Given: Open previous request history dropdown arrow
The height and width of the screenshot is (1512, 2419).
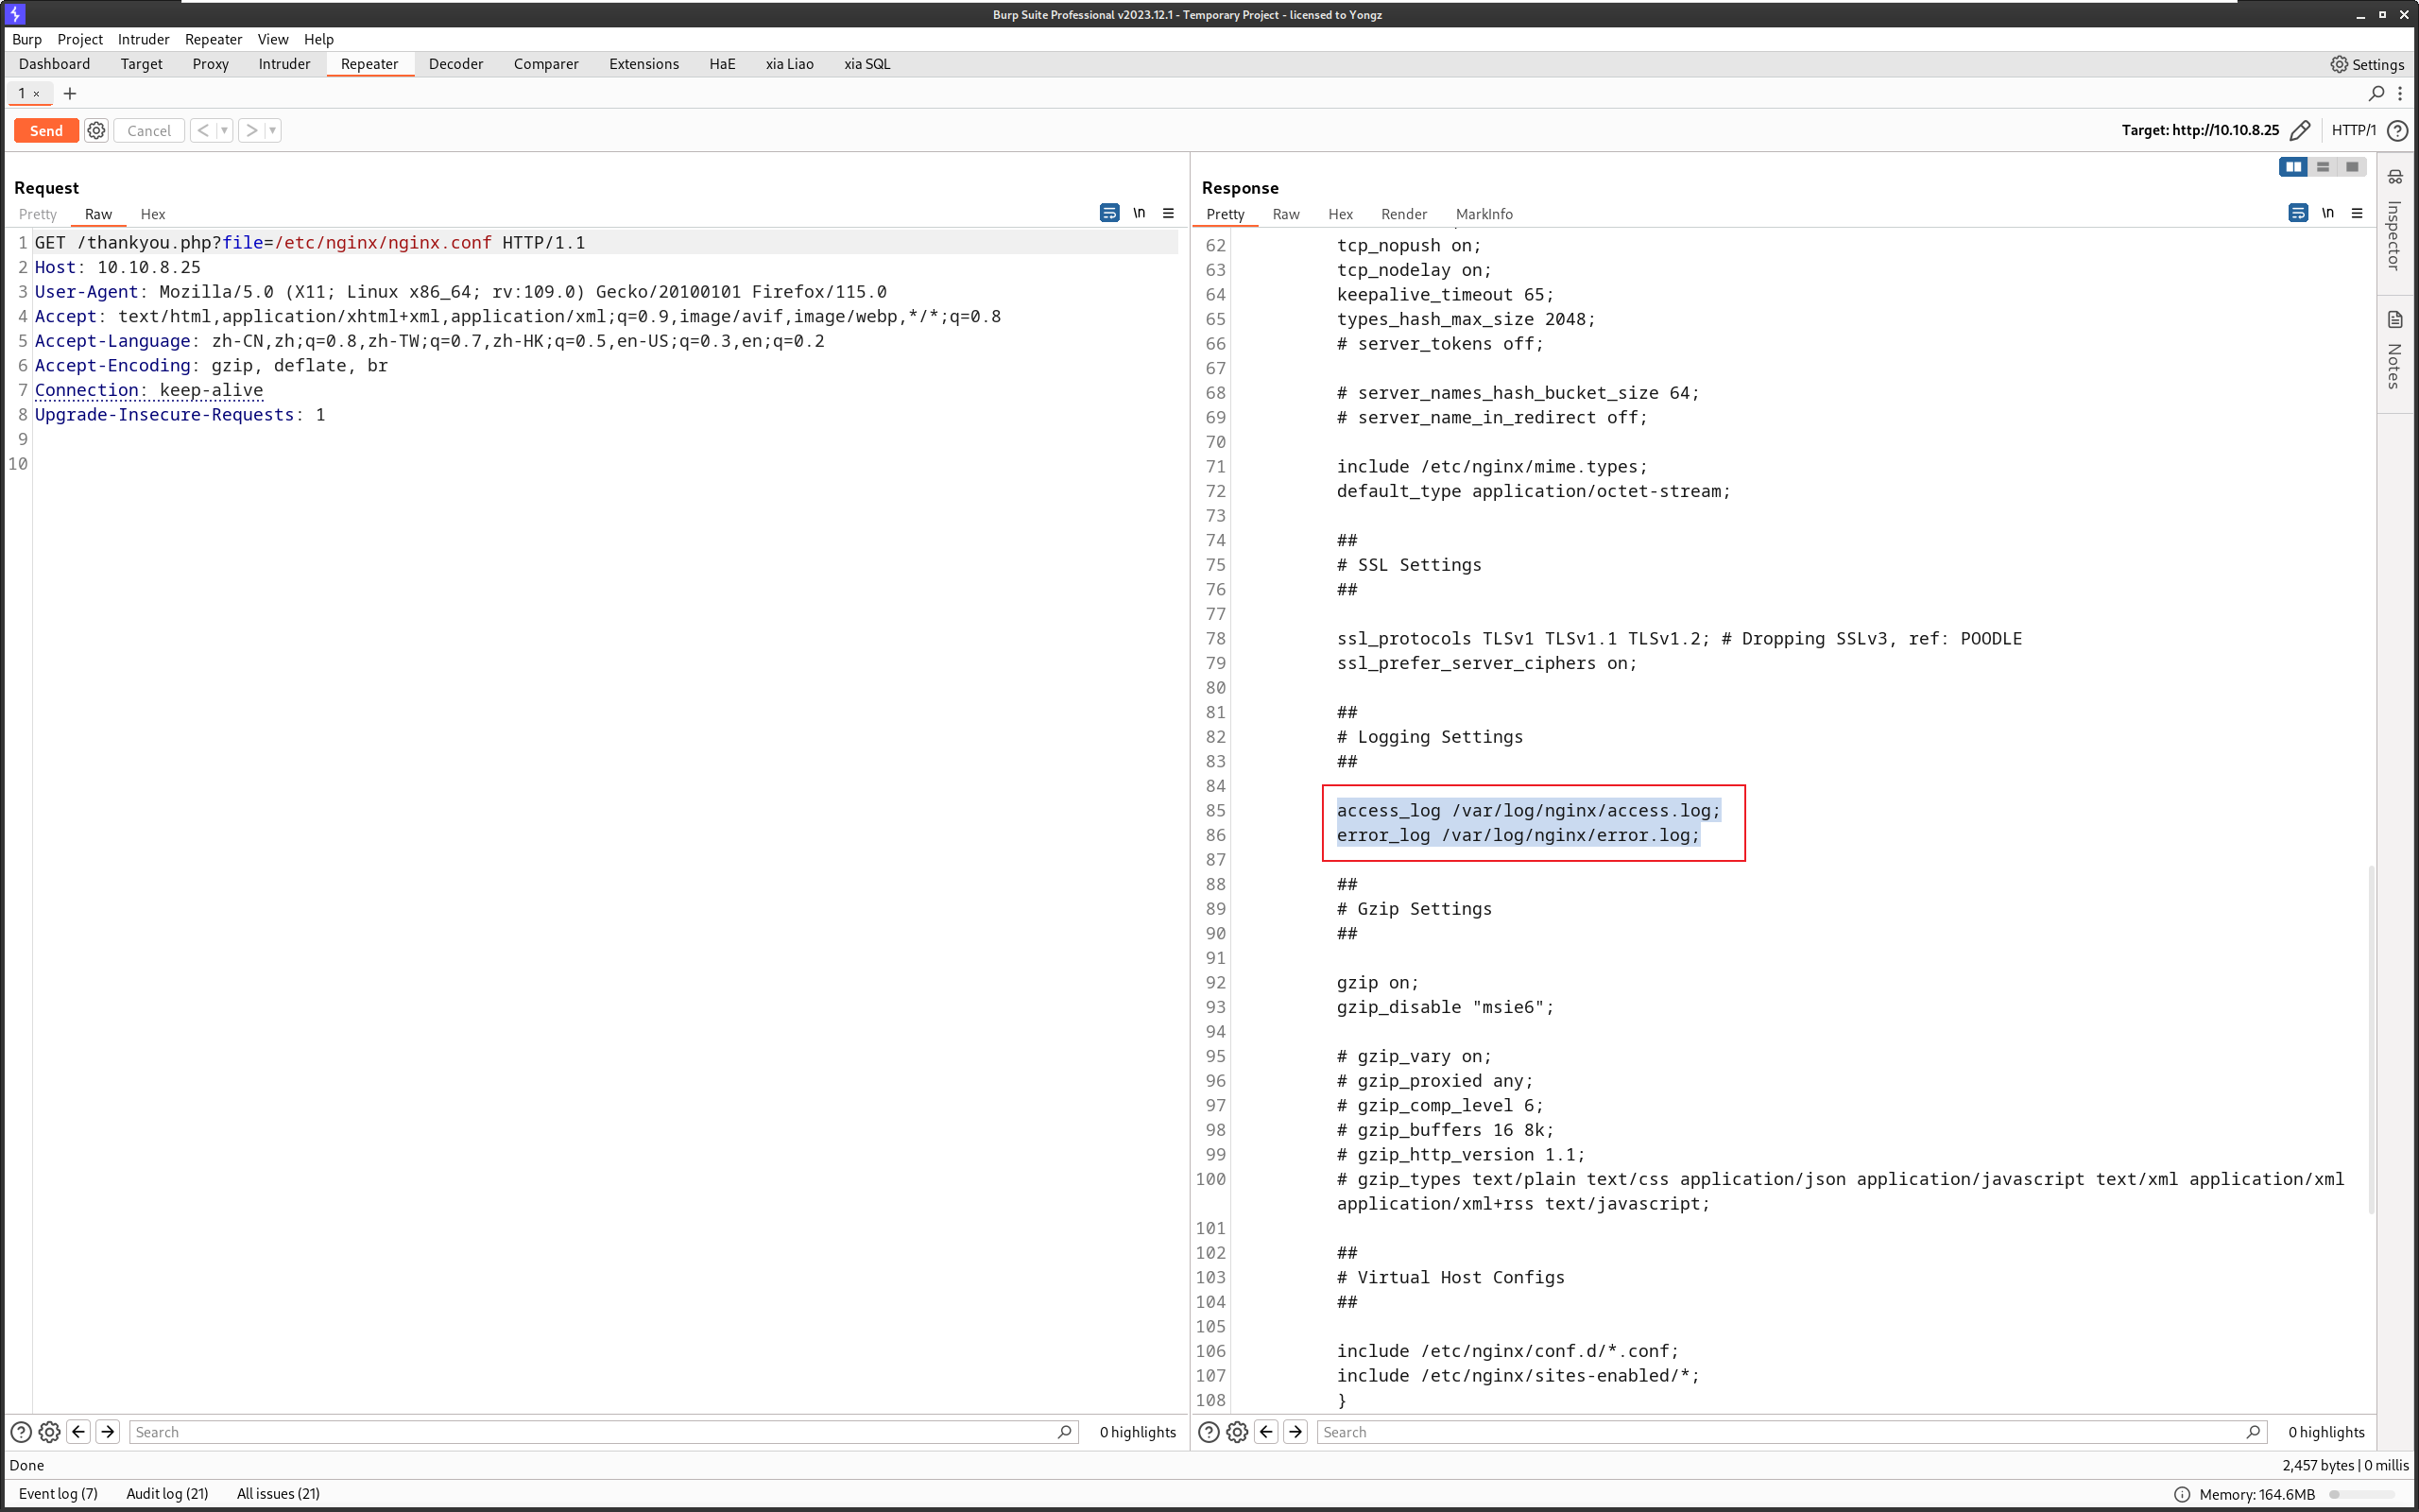Looking at the screenshot, I should 224,131.
